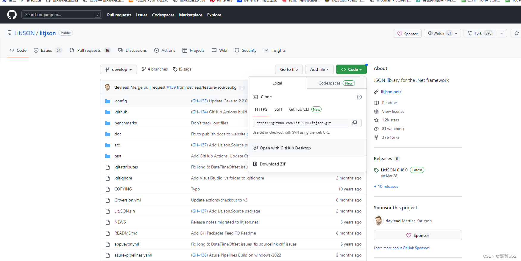Image resolution: width=521 pixels, height=261 pixels.
Task: Expand the Add file dropdown
Action: 319,69
